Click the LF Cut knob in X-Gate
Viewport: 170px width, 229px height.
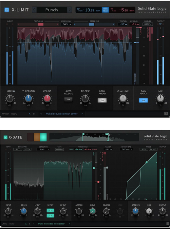[x=37, y=211]
